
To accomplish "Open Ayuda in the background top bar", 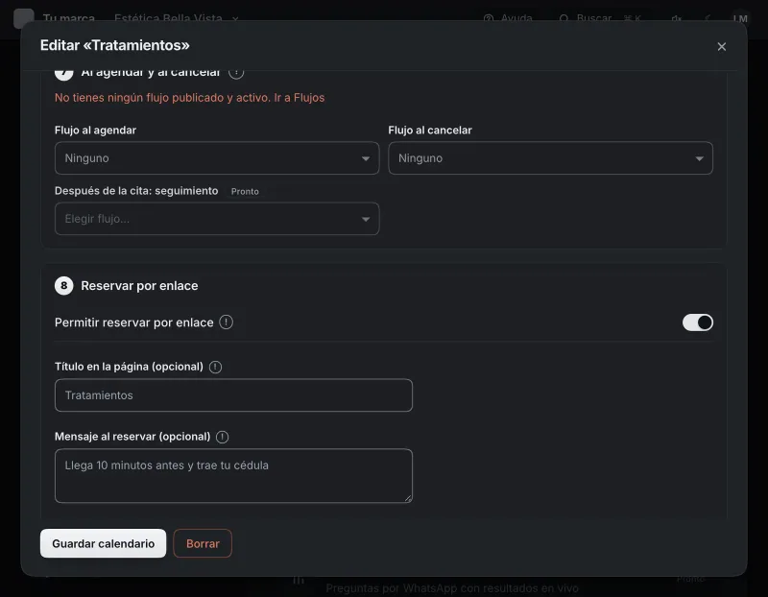I will (x=508, y=18).
